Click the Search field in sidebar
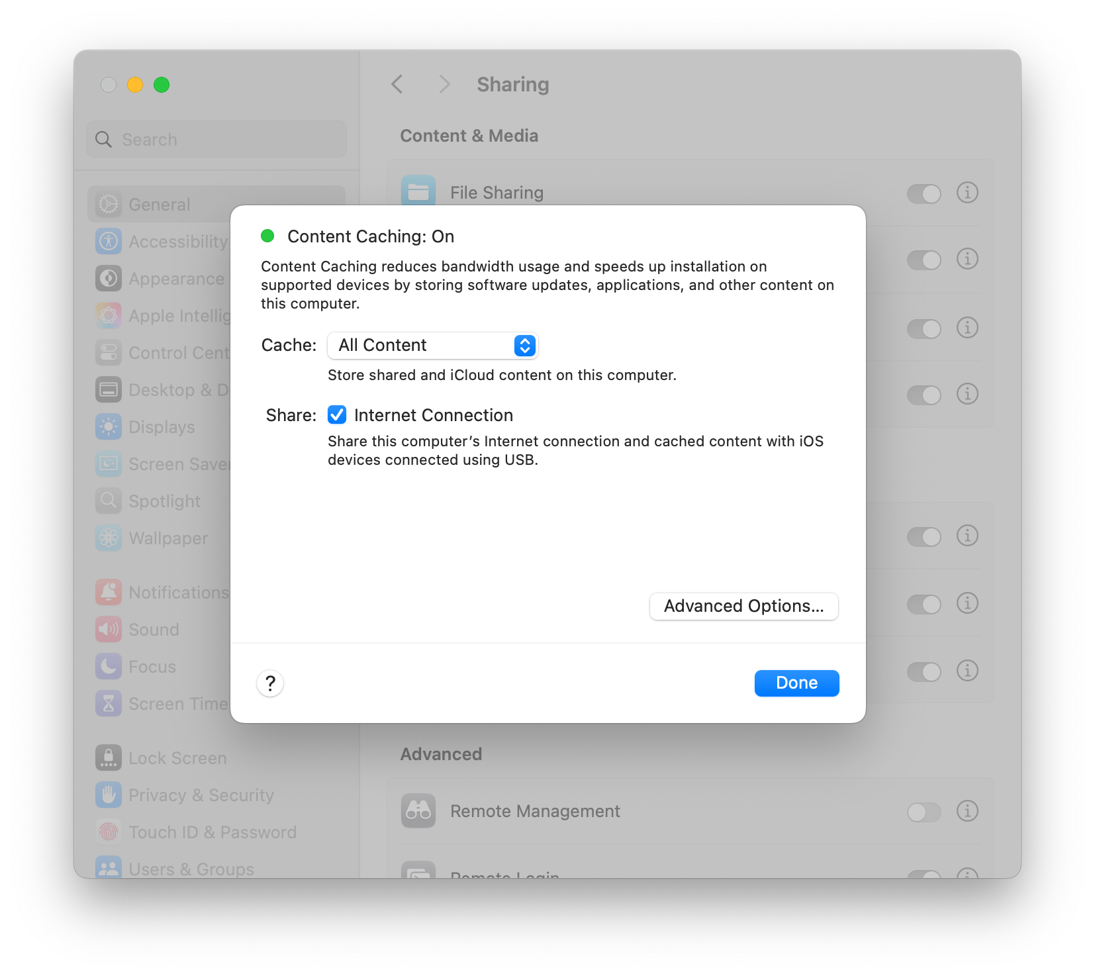 pyautogui.click(x=216, y=140)
